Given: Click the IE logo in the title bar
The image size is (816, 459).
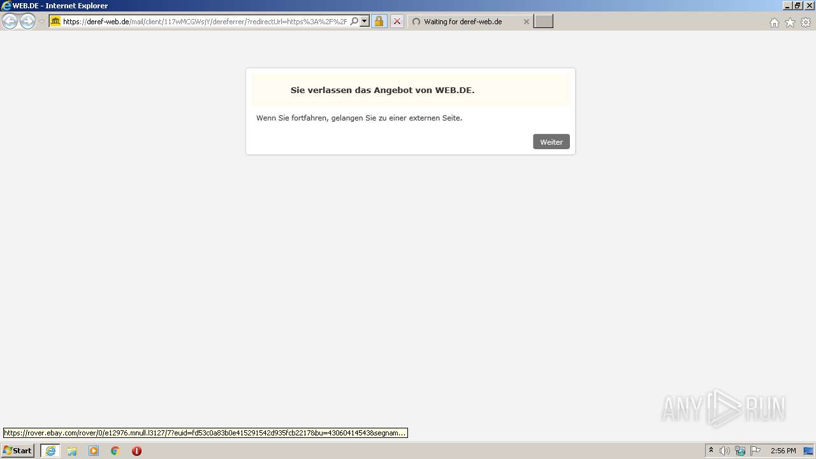Looking at the screenshot, I should click(6, 6).
